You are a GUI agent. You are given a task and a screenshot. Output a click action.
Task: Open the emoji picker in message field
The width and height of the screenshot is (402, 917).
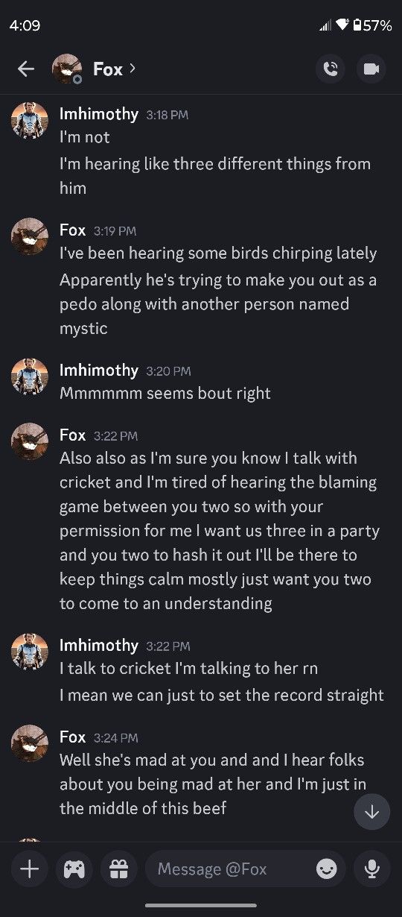[326, 869]
